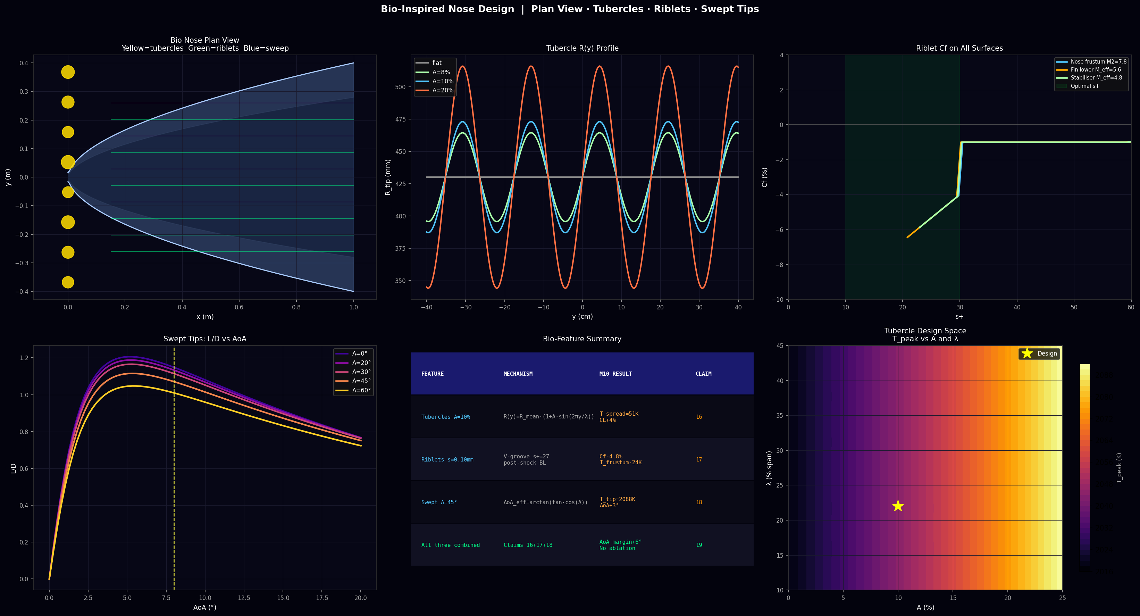The height and width of the screenshot is (616, 1140).
Task: Click 'Claims 16+17+18' cell
Action: click(x=528, y=545)
